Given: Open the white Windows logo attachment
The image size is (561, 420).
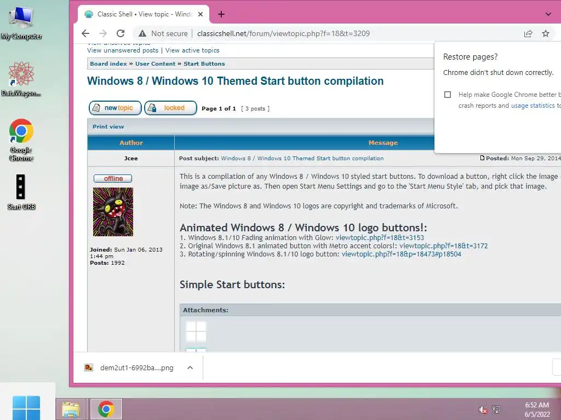Looking at the screenshot, I should coord(196,331).
